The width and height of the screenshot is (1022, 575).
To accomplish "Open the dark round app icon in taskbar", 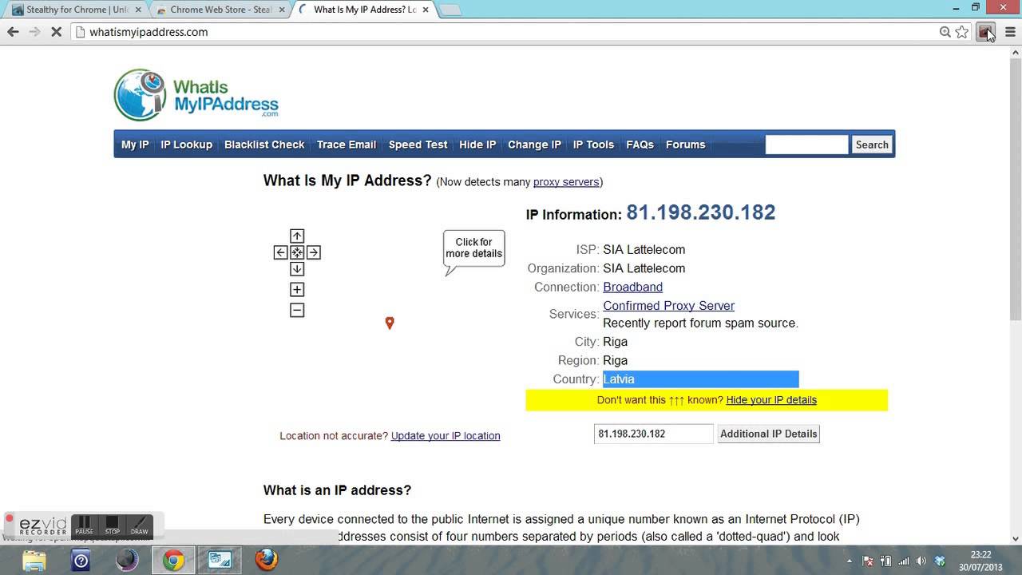I will pyautogui.click(x=127, y=560).
